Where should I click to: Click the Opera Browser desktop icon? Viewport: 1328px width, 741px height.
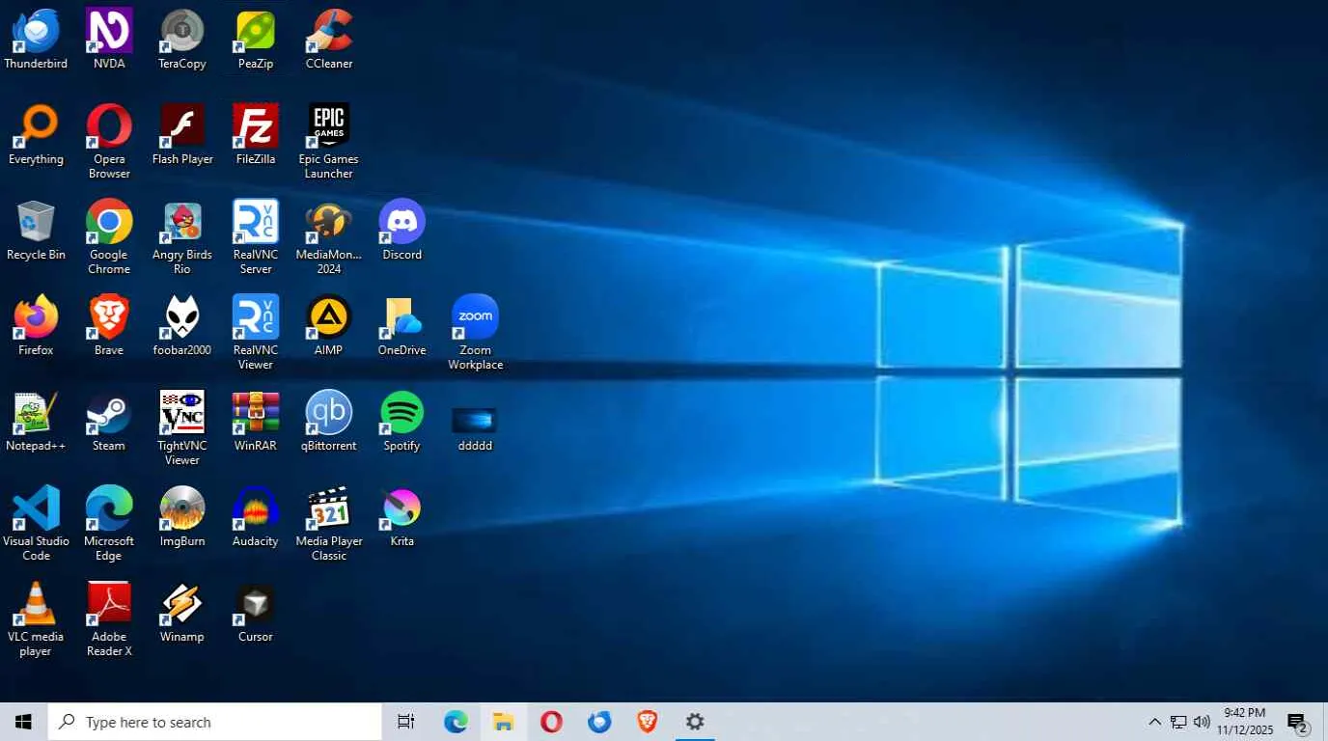point(109,142)
